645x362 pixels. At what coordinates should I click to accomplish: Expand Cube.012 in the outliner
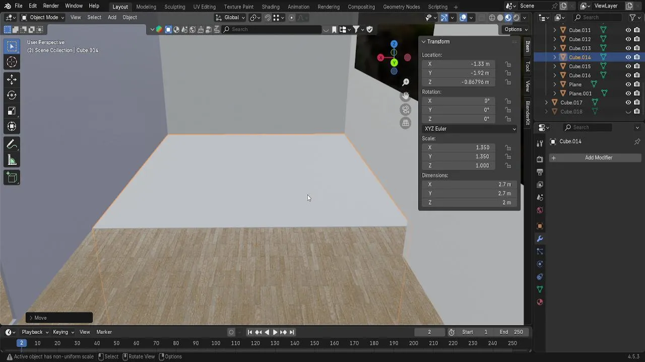pos(555,39)
